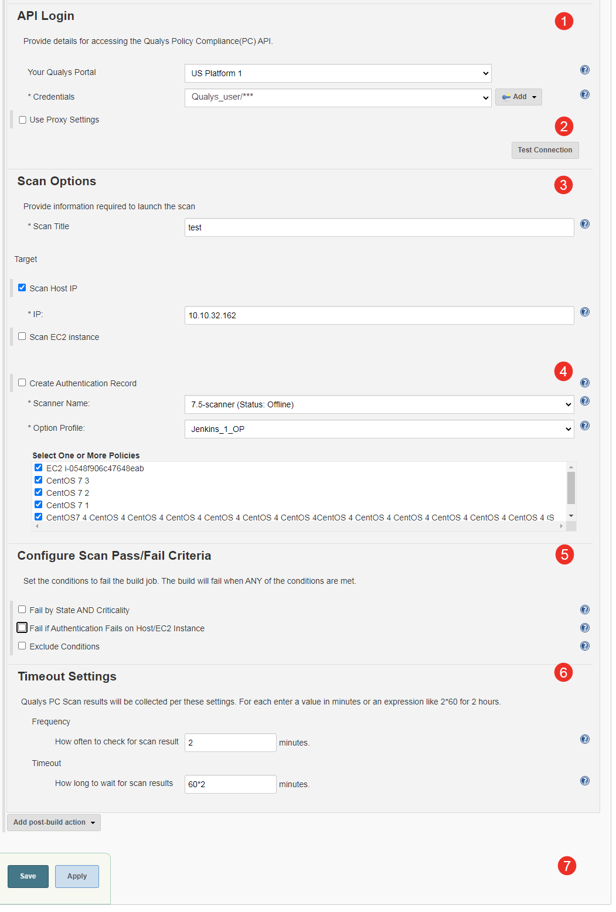Save the job configuration
The width and height of the screenshot is (616, 912).
click(x=28, y=876)
